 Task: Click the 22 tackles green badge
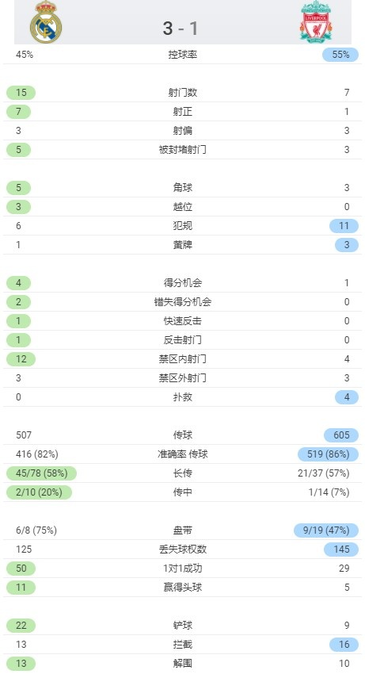click(21, 626)
